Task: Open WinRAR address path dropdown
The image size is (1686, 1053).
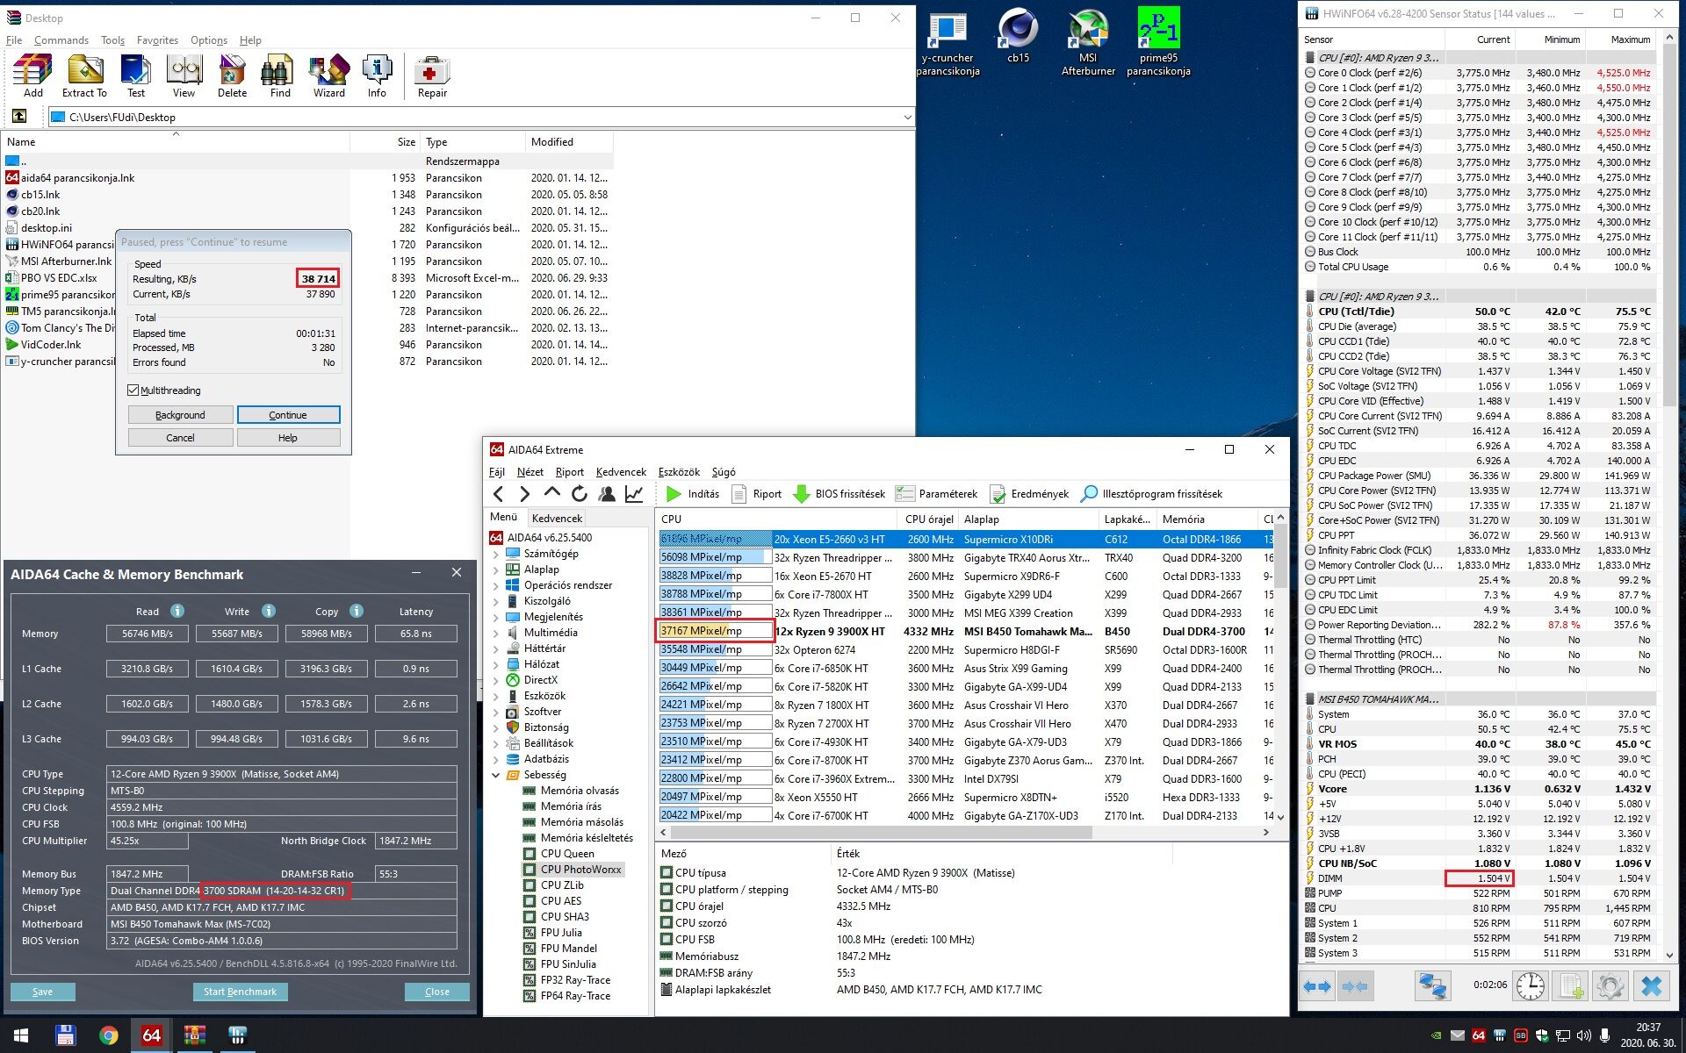Action: point(906,117)
